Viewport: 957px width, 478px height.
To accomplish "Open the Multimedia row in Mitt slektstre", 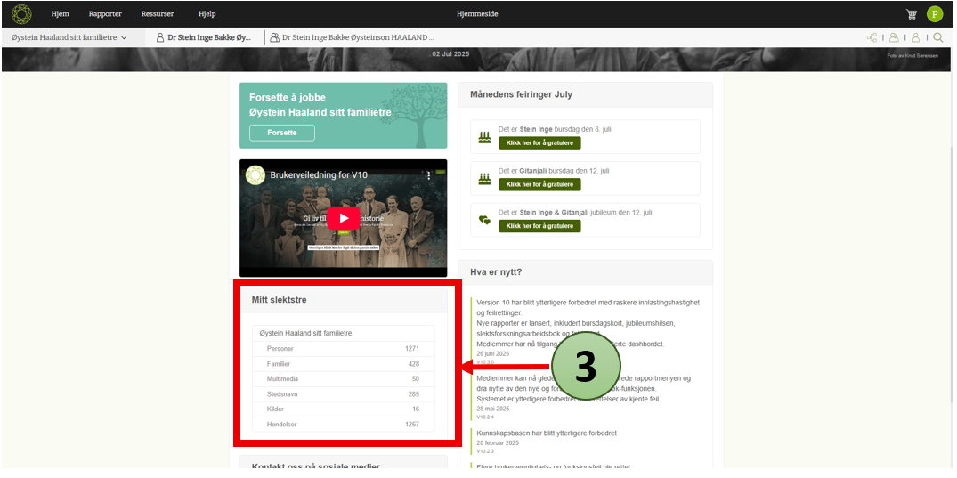I will click(x=343, y=379).
